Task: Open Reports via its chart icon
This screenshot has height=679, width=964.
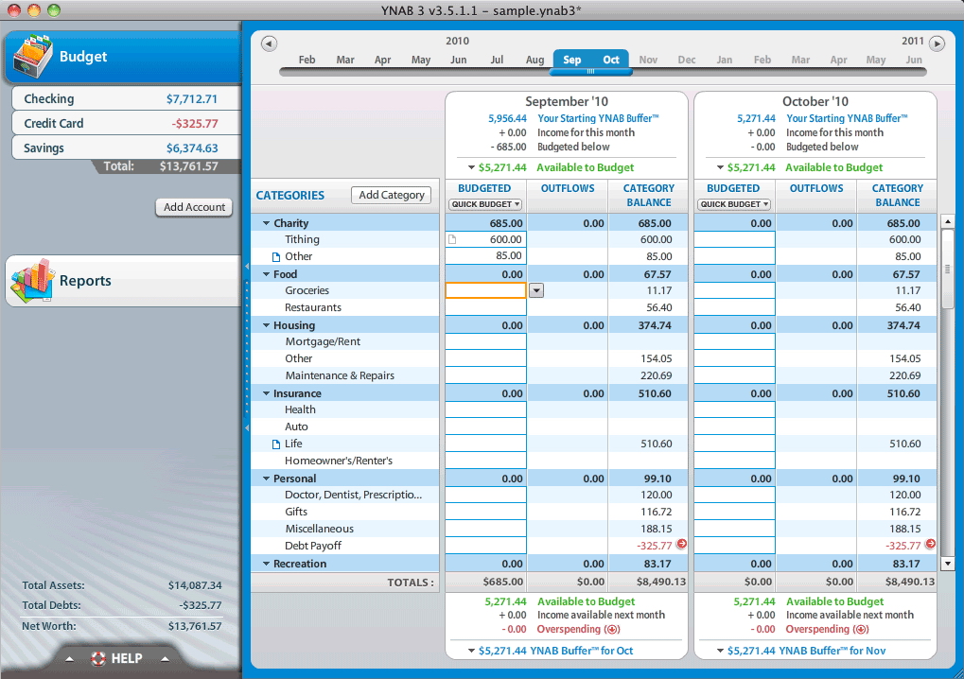Action: tap(31, 281)
